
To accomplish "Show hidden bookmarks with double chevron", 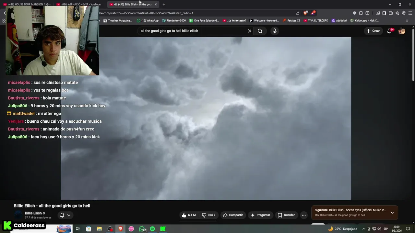I will 407,21.
